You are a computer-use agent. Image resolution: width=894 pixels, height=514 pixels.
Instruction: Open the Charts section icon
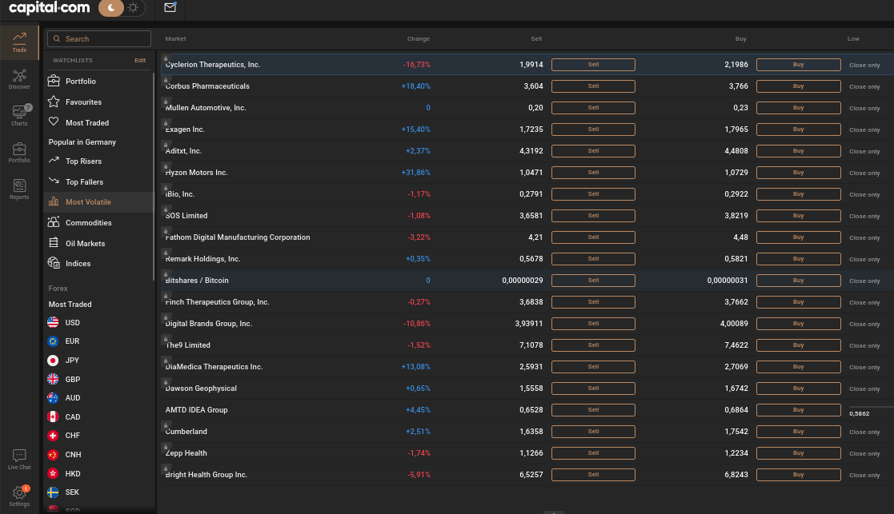click(19, 116)
